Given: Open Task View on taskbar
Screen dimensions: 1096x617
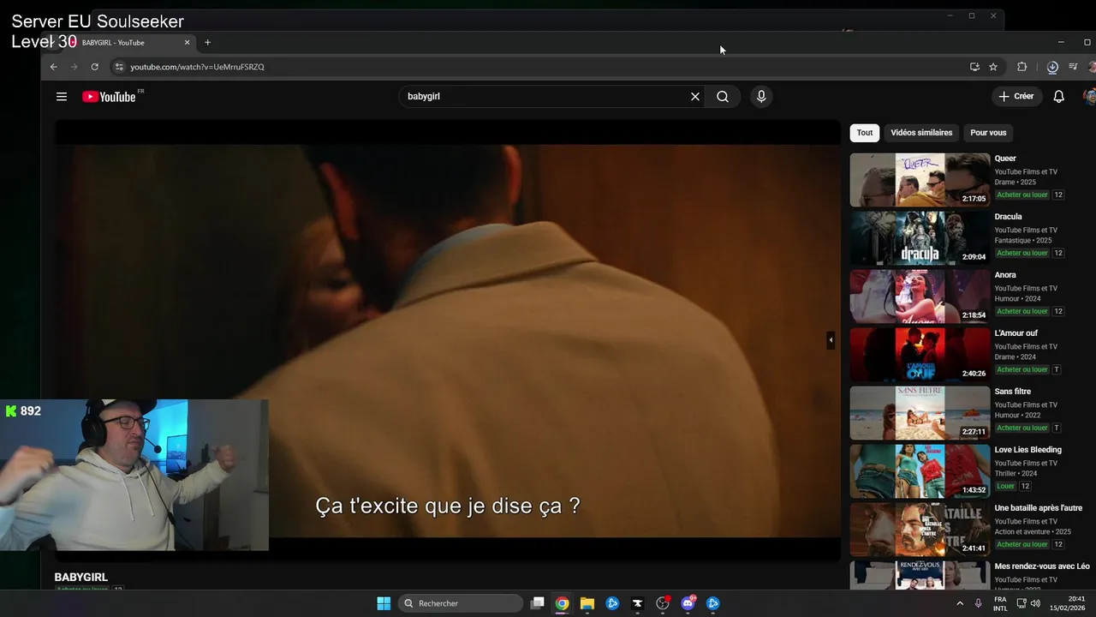Looking at the screenshot, I should tap(537, 603).
